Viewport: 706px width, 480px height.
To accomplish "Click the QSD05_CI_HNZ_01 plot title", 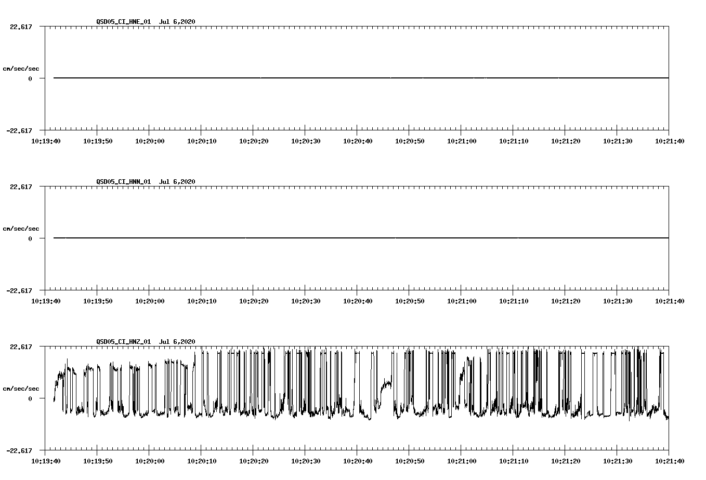I will pyautogui.click(x=146, y=341).
